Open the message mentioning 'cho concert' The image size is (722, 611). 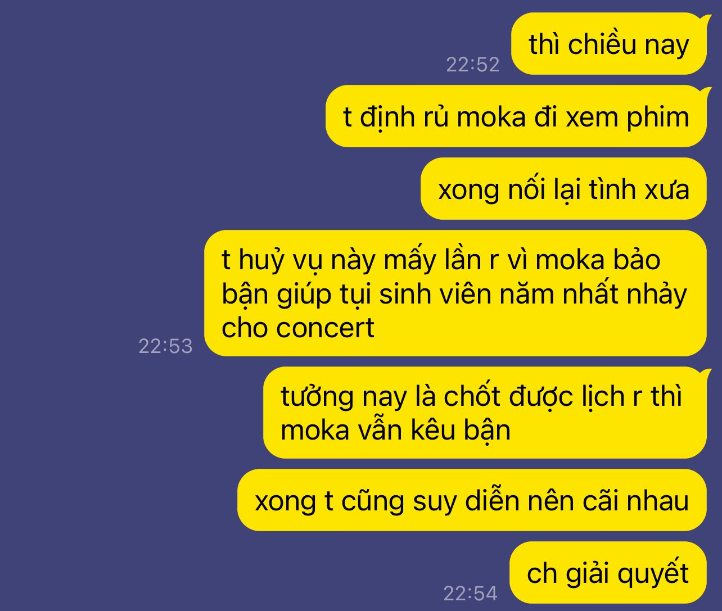[x=455, y=293]
